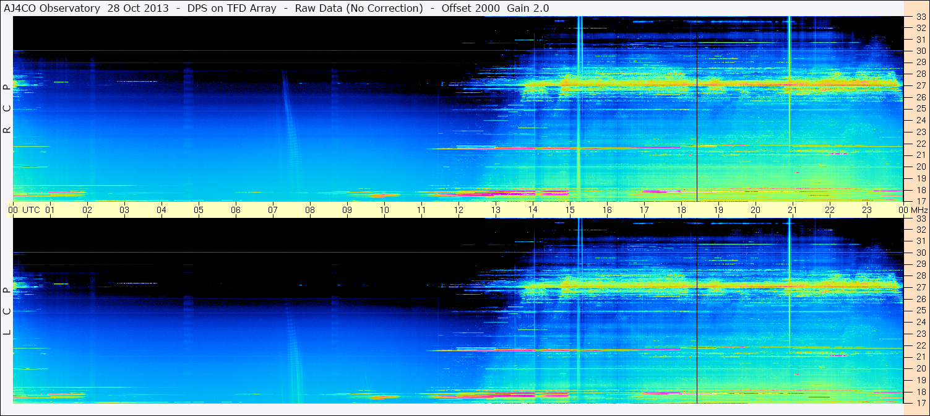Viewport: 930px width, 416px height.
Task: Click the 18 MHz label of RCP panel
Action: [921, 190]
